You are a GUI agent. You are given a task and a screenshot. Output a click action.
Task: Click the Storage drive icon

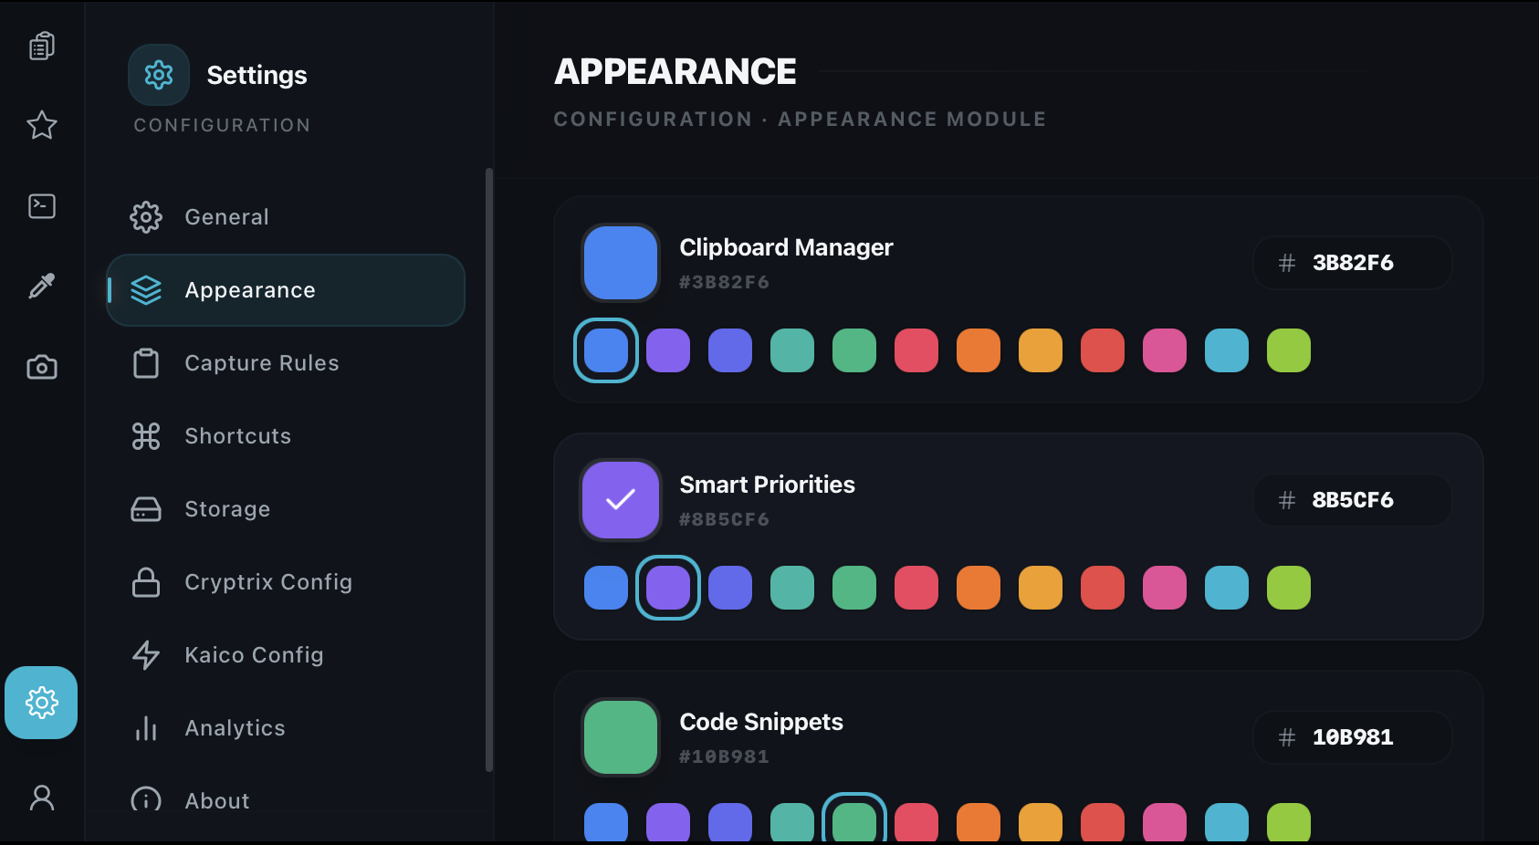pyautogui.click(x=146, y=509)
